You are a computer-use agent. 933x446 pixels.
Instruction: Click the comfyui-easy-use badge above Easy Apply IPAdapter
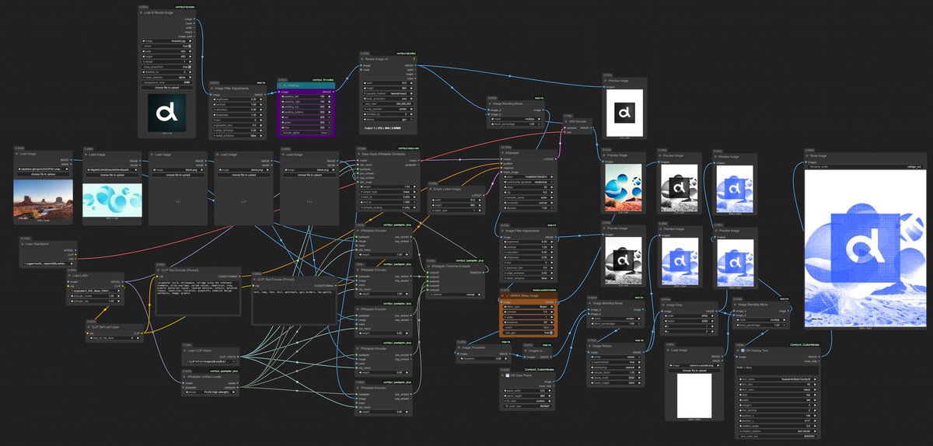[407, 148]
